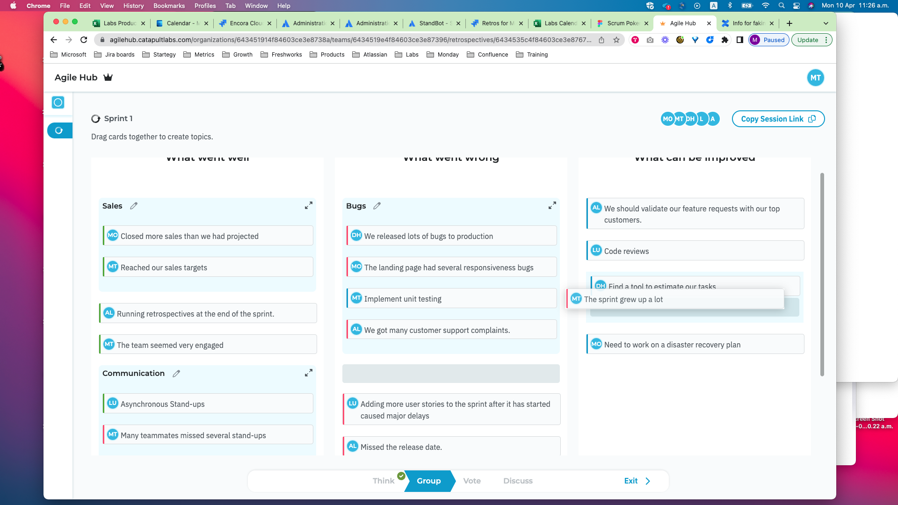Open the Copy Session Link copy icon
The height and width of the screenshot is (505, 898).
(811, 119)
